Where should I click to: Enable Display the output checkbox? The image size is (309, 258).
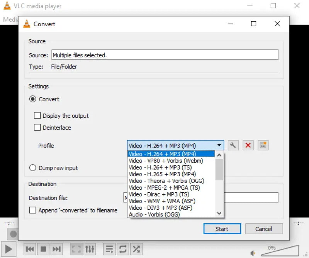[37, 115]
